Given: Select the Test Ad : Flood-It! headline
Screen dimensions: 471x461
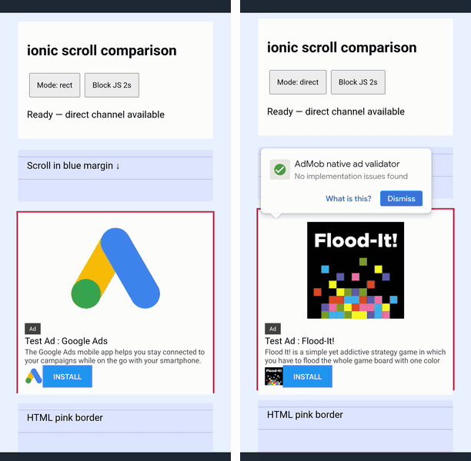Looking at the screenshot, I should tap(299, 341).
